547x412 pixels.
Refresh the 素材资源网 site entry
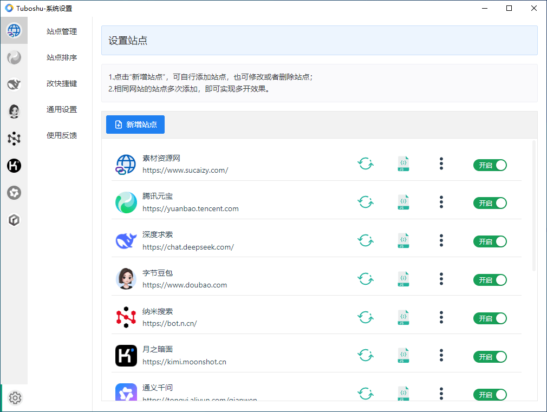pos(366,164)
